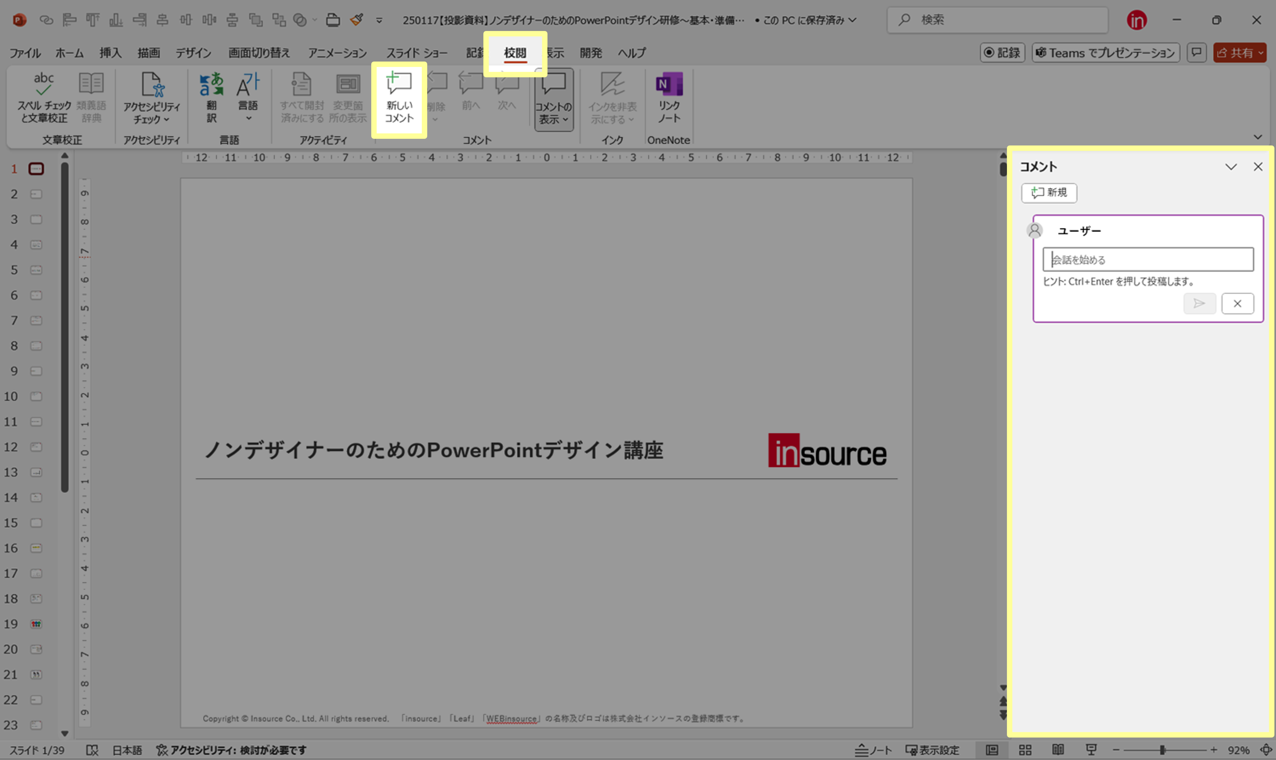1276x760 pixels.
Task: Open the Merge Shapes dropdown arrow
Action: point(314,20)
